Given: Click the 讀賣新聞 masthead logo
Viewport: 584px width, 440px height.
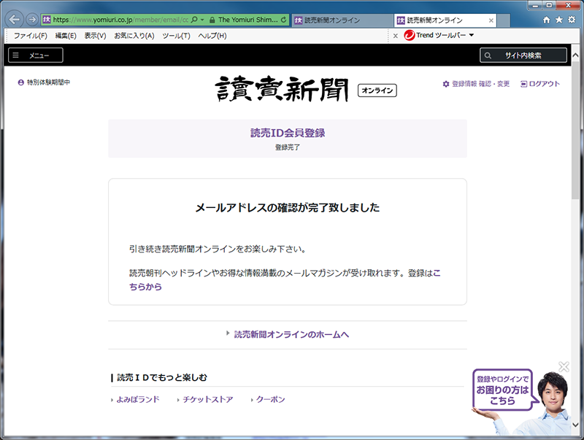Looking at the screenshot, I should pos(282,89).
